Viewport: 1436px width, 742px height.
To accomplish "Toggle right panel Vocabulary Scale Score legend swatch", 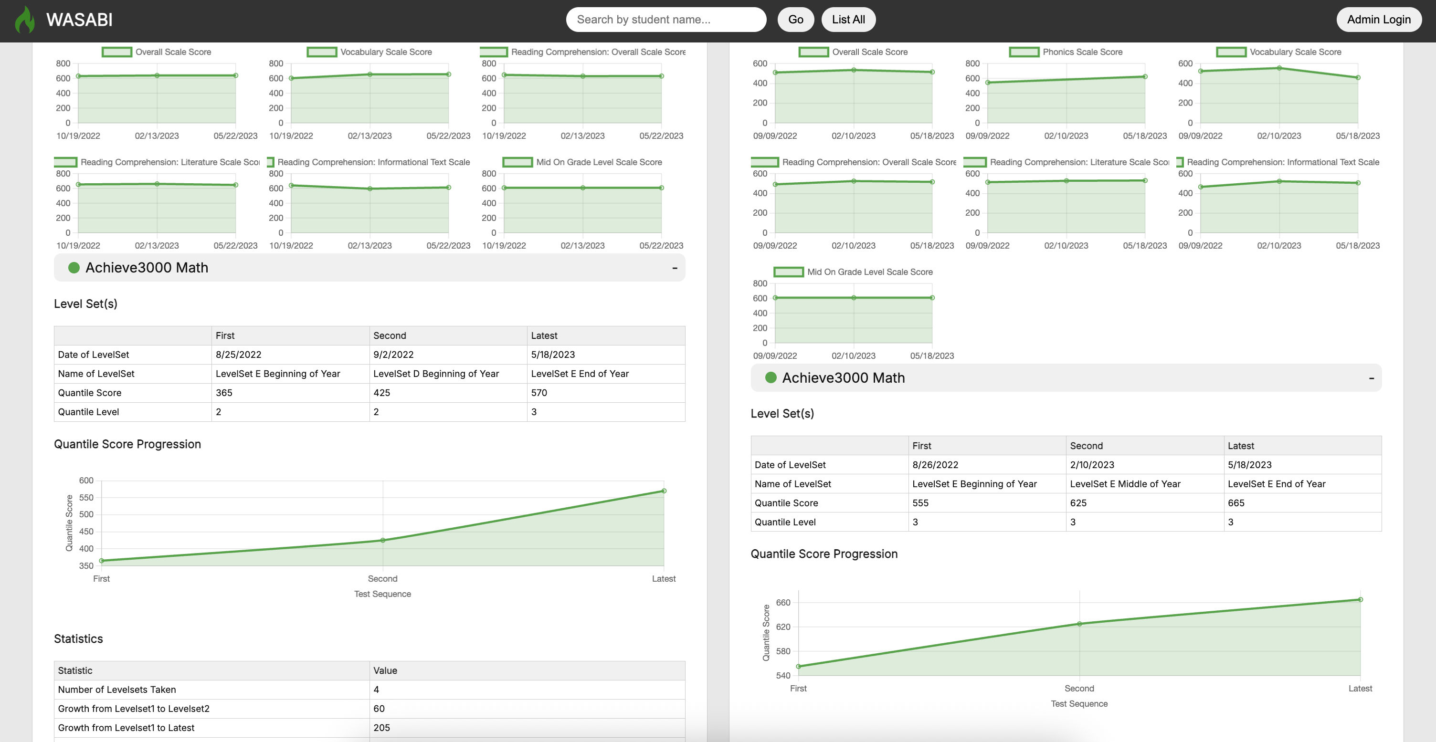I will click(x=1231, y=52).
